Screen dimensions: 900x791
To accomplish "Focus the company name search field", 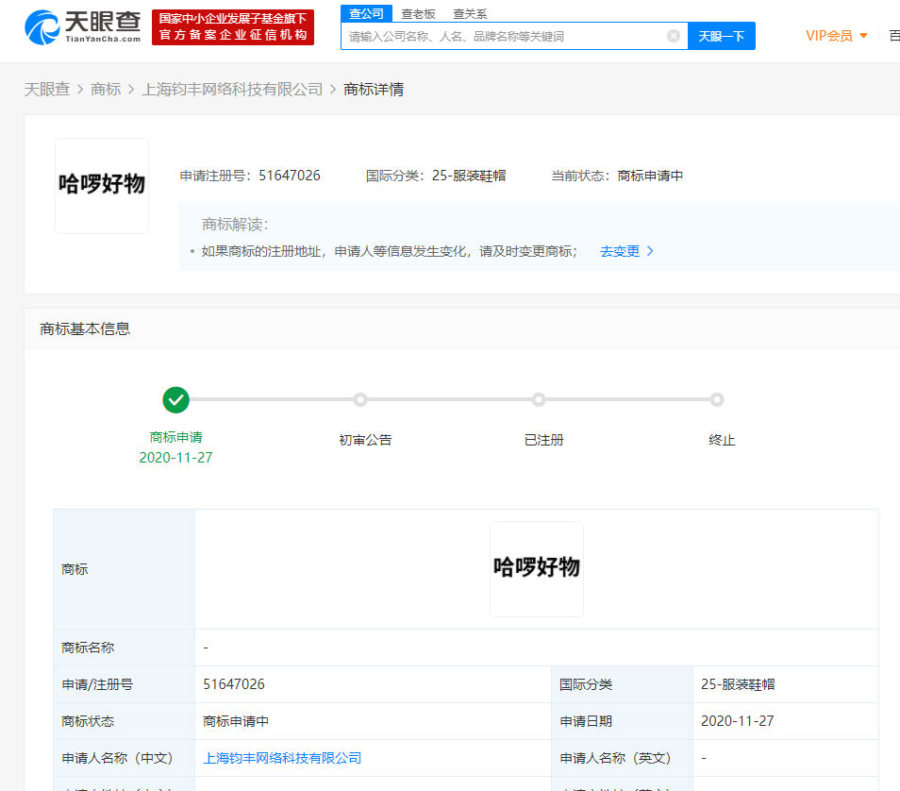I will [505, 36].
